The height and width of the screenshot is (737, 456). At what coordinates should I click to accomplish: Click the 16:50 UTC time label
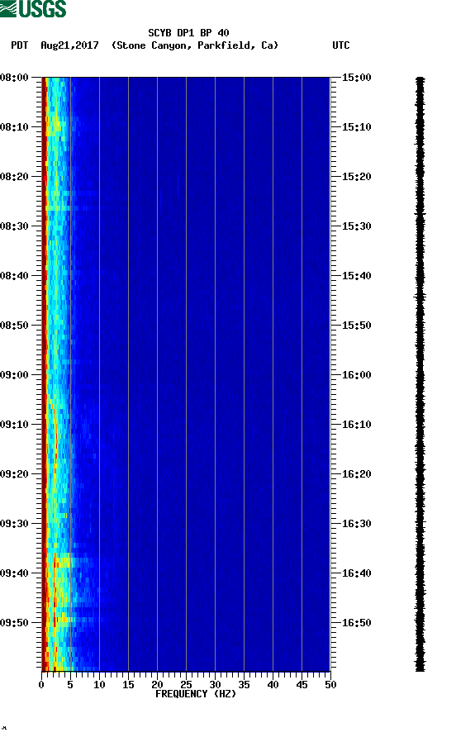(356, 623)
